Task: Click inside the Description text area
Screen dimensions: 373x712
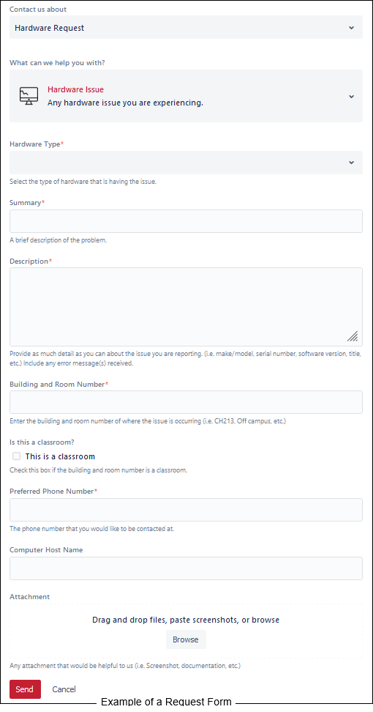Action: (186, 307)
